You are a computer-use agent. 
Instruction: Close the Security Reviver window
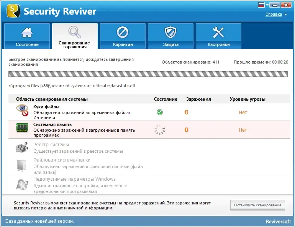[286, 5]
